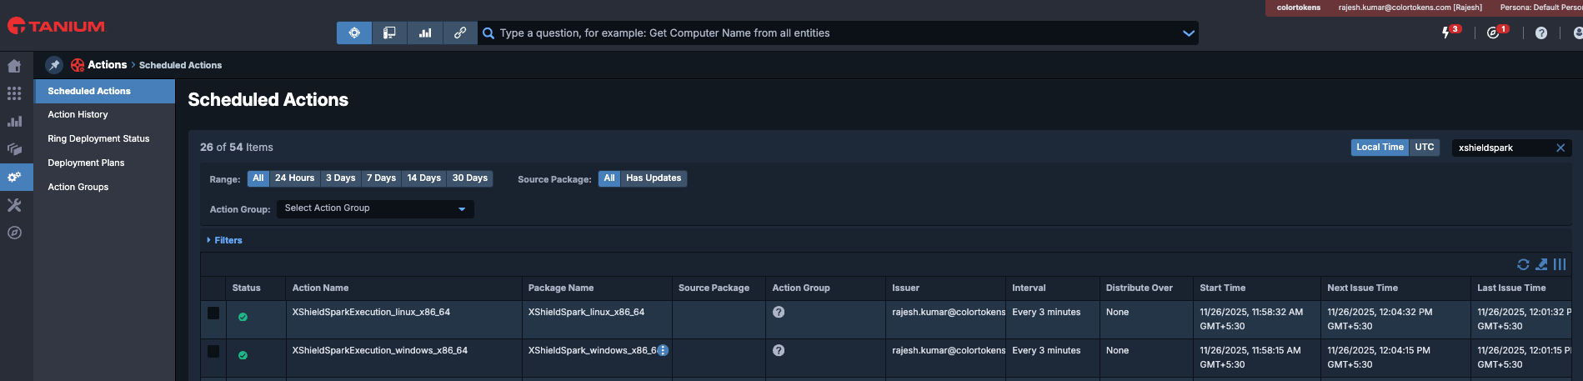The image size is (1583, 381).
Task: Click the vertical dots next to XShieldSpark_windows package
Action: [x=663, y=350]
